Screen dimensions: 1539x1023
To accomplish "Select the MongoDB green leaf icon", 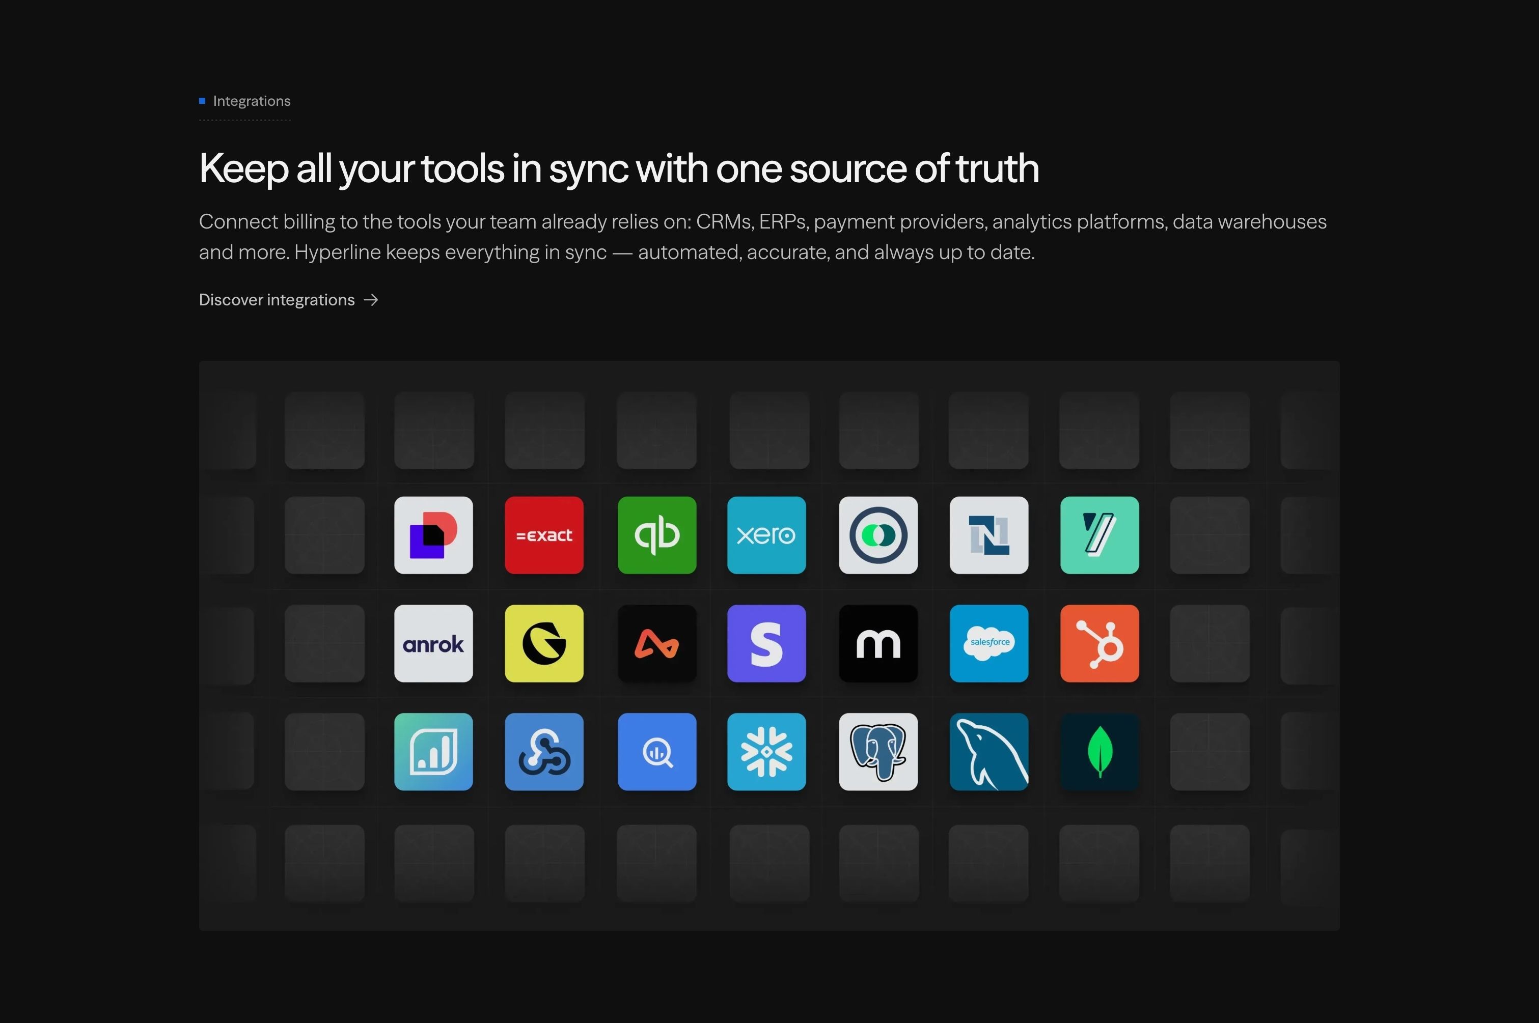I will pyautogui.click(x=1100, y=752).
